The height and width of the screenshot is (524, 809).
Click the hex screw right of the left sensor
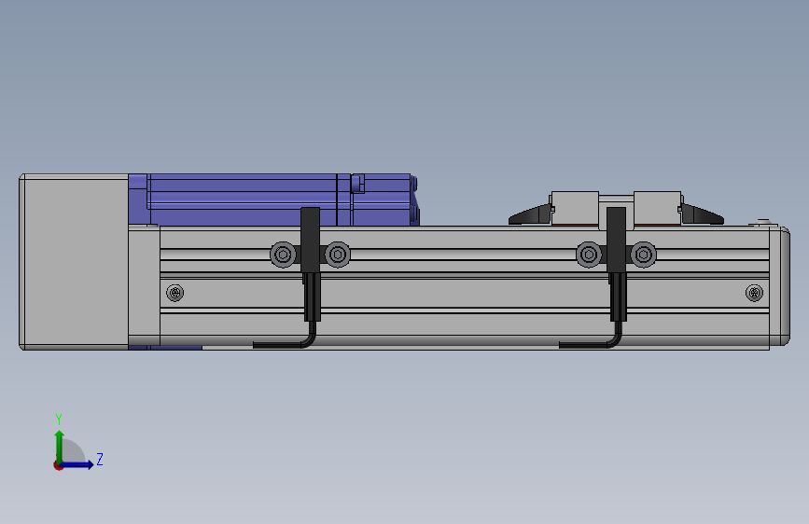point(338,255)
